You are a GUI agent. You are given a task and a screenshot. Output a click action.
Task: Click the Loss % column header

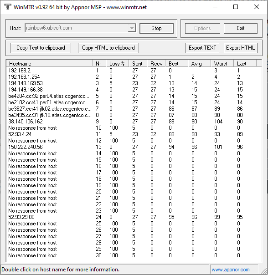pyautogui.click(x=117, y=63)
